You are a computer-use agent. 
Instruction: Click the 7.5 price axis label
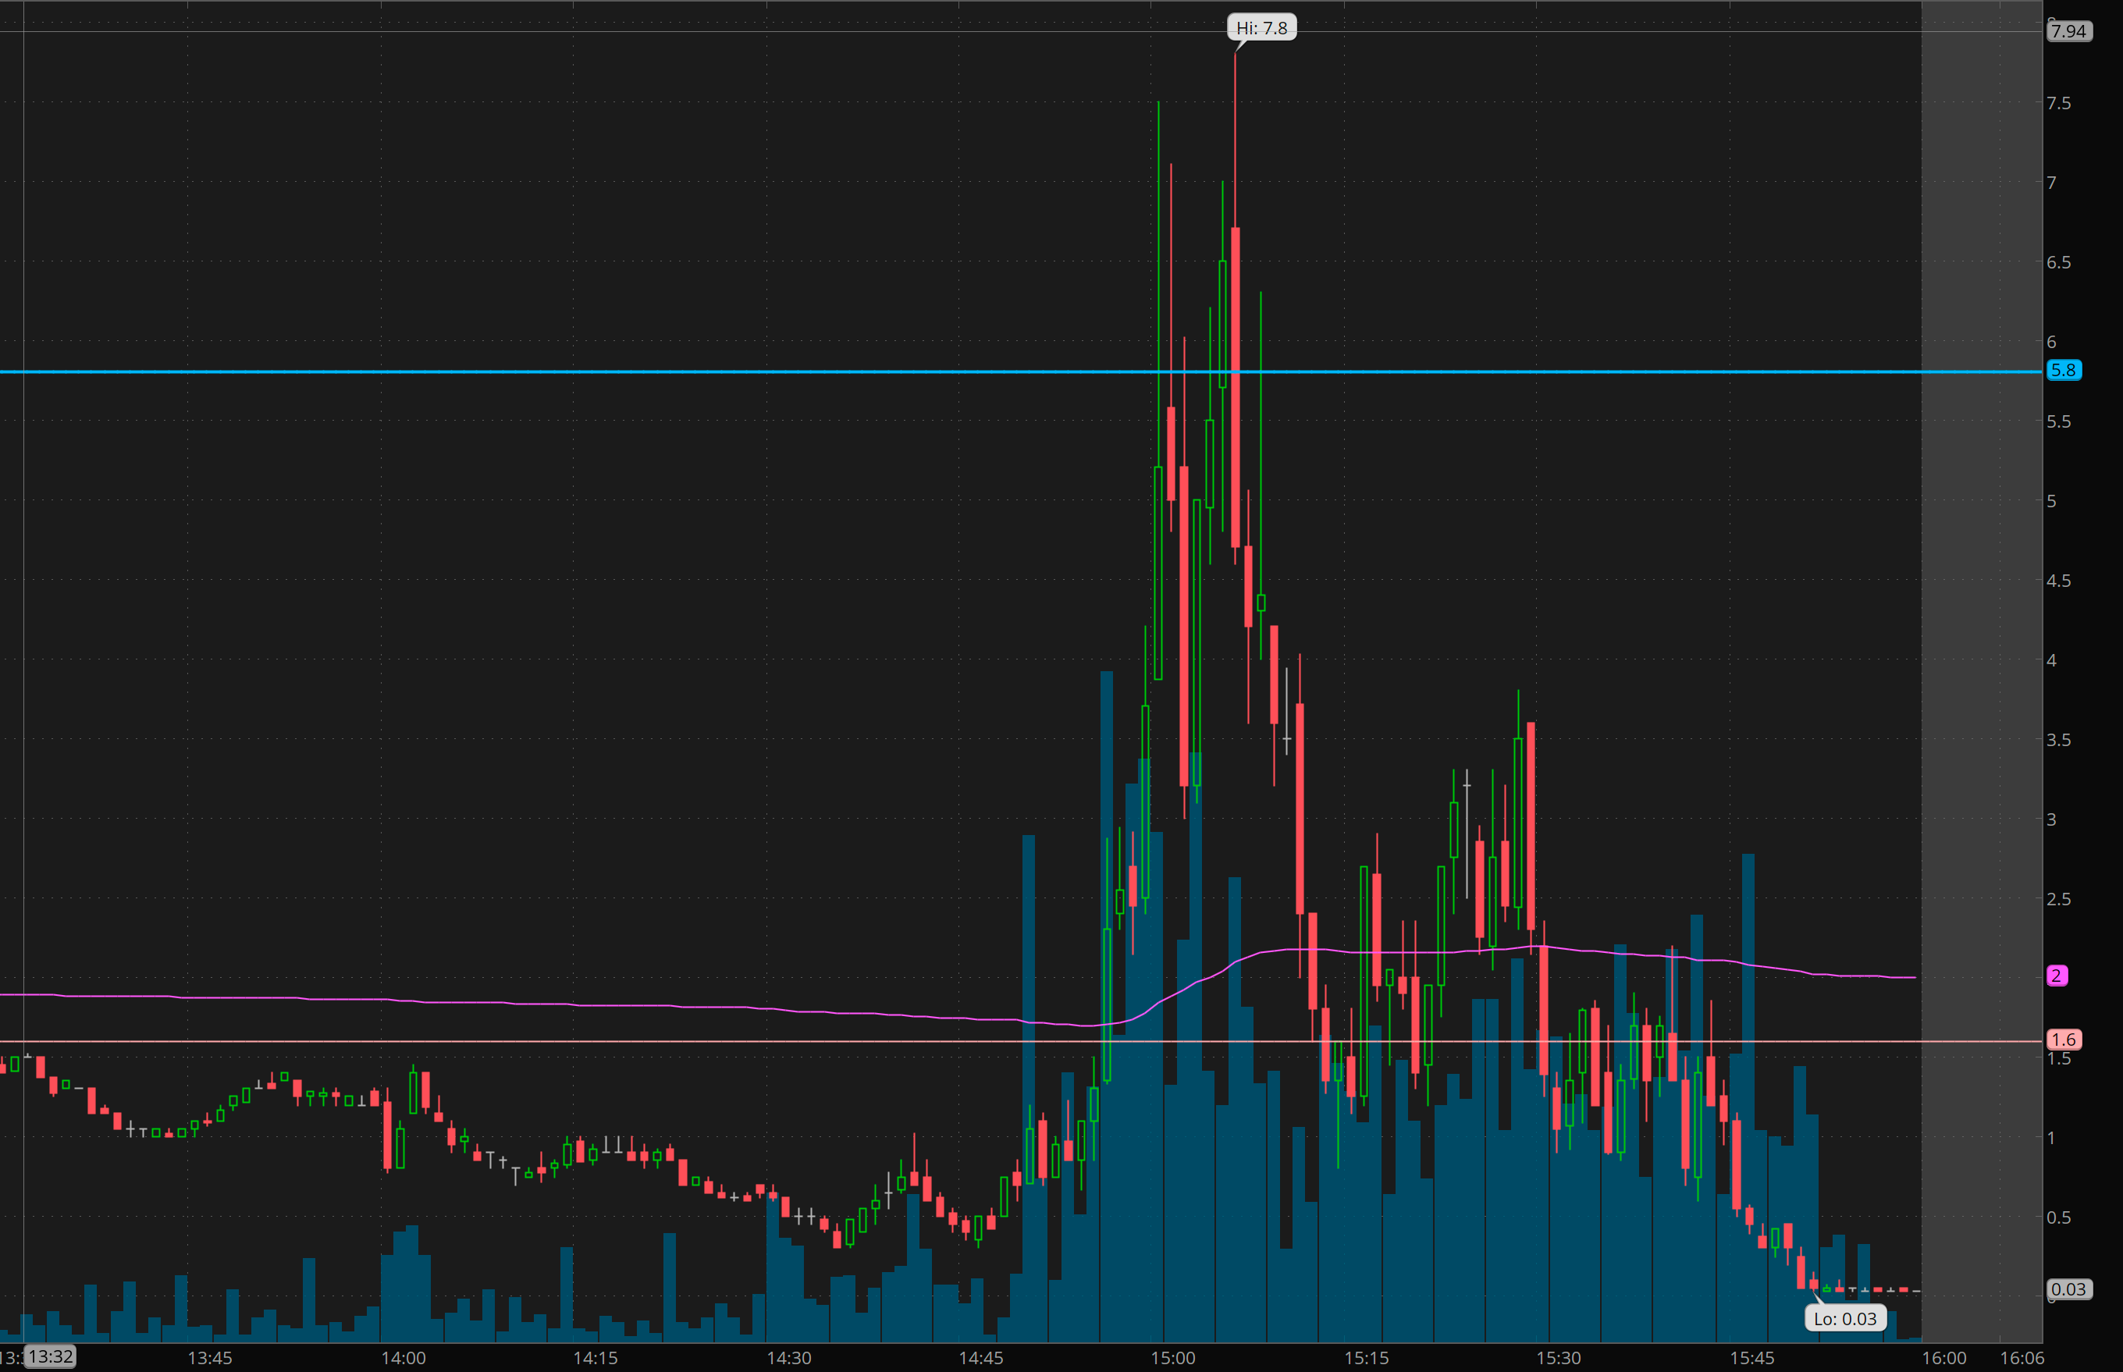[x=2058, y=103]
